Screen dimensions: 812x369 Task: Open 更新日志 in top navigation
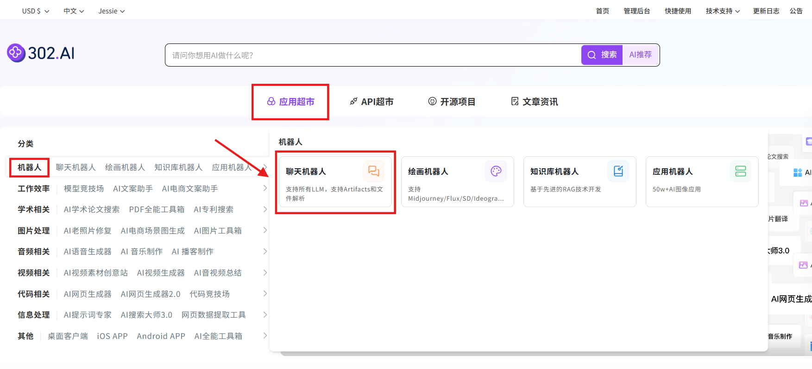click(766, 11)
